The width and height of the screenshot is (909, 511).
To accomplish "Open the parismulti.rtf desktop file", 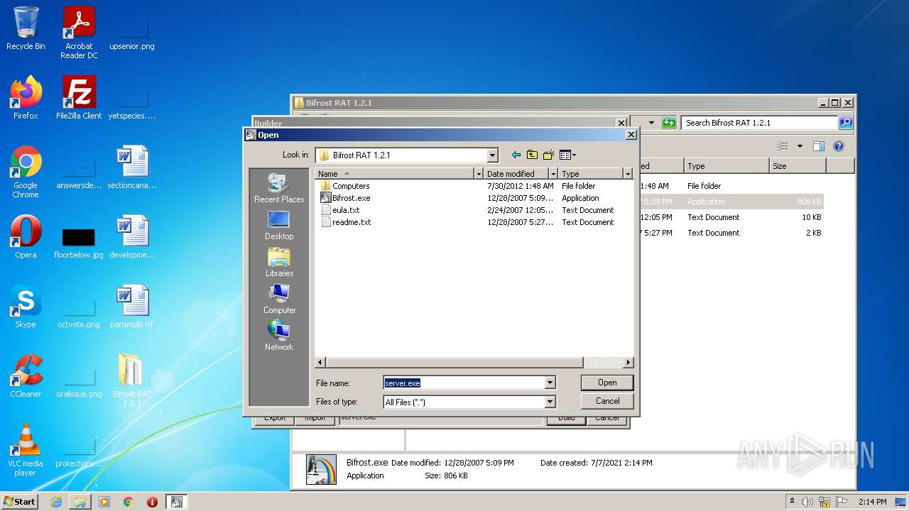I will click(132, 306).
